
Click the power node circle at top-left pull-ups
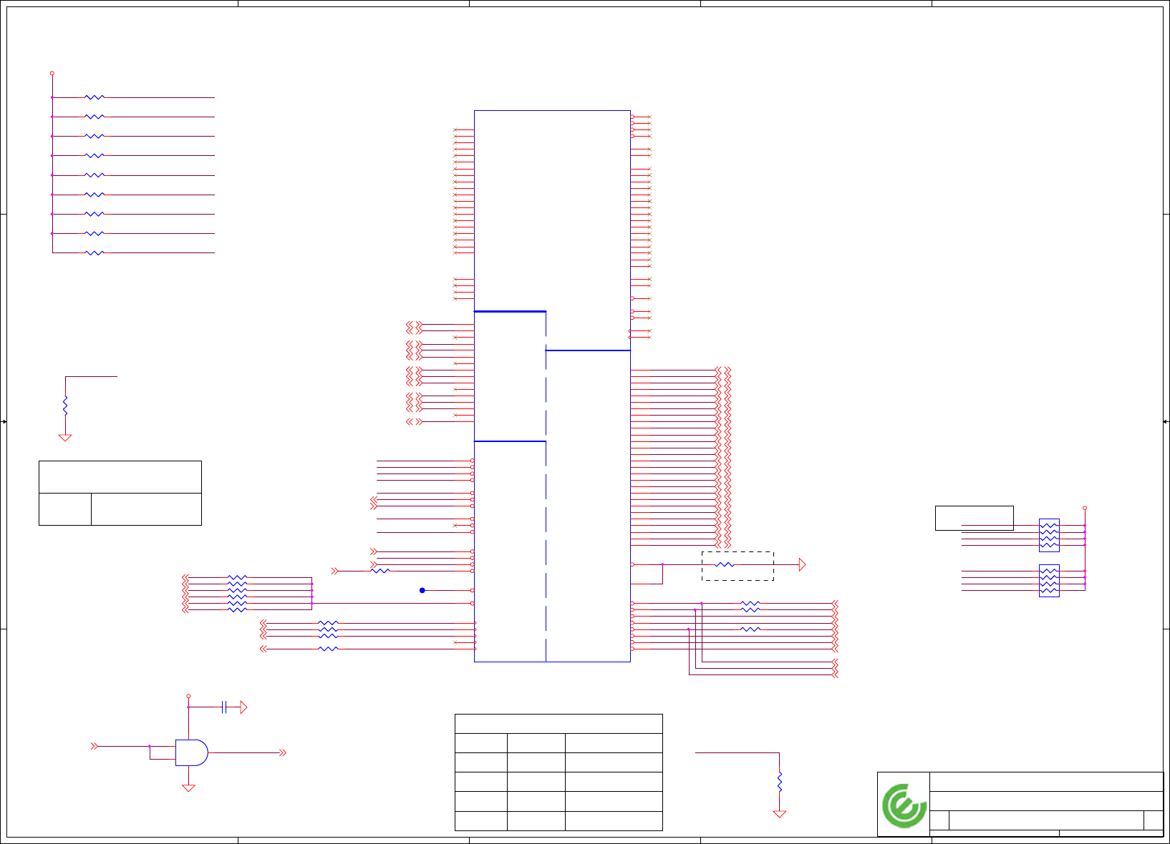pyautogui.click(x=52, y=73)
